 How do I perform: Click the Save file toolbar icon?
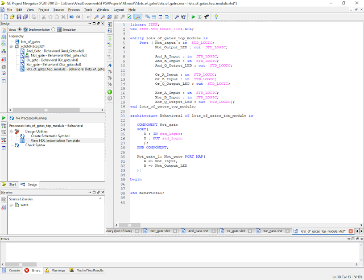point(18,17)
